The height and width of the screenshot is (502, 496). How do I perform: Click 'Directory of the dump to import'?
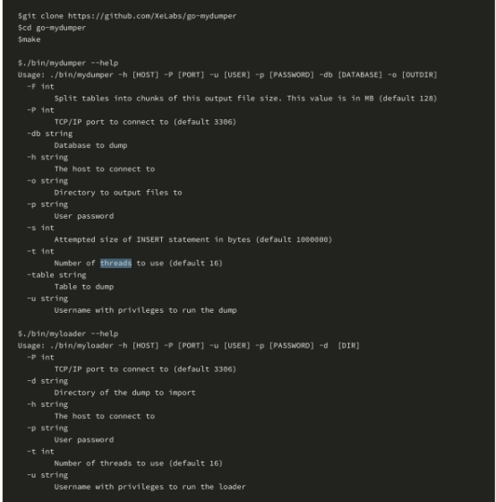point(124,393)
